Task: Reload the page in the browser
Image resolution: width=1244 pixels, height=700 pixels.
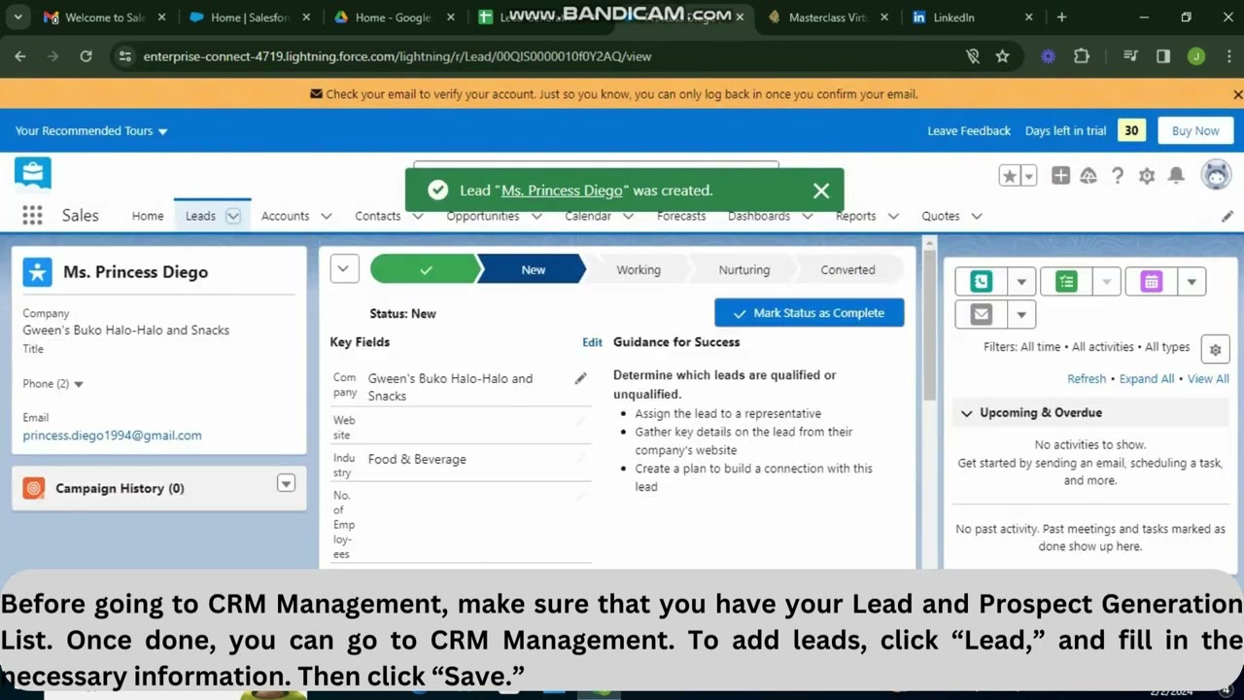Action: pyautogui.click(x=86, y=56)
